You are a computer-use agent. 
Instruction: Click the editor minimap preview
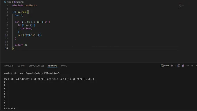point(181,6)
